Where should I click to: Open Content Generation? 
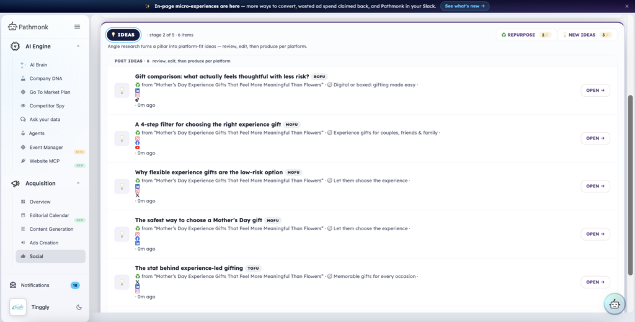(x=51, y=229)
